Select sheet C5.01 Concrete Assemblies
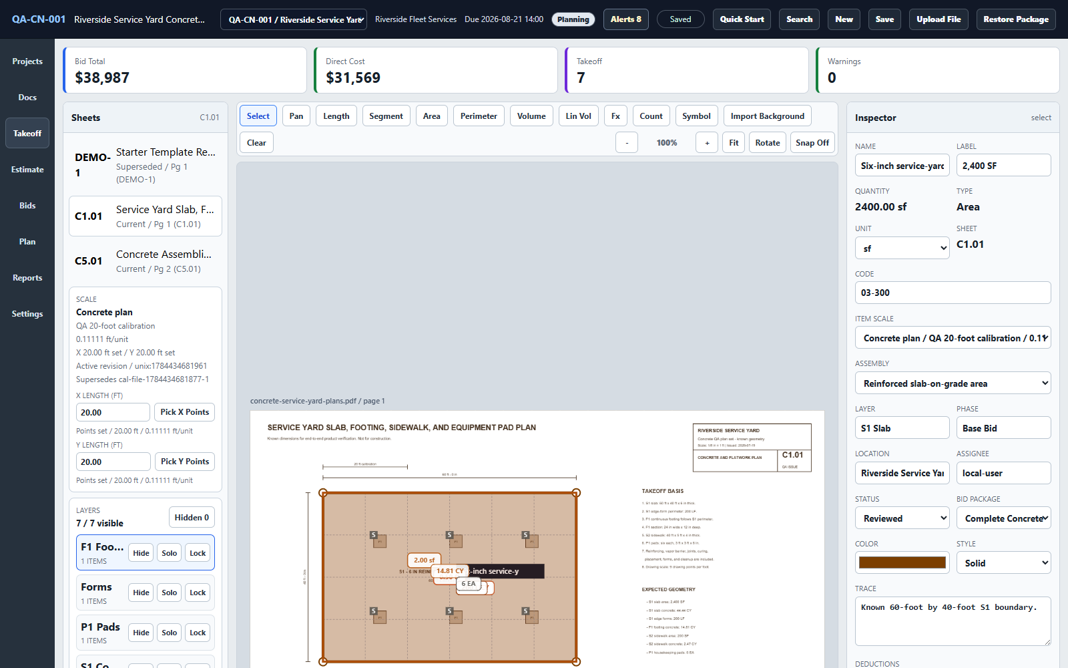Image resolution: width=1068 pixels, height=668 pixels. [146, 261]
